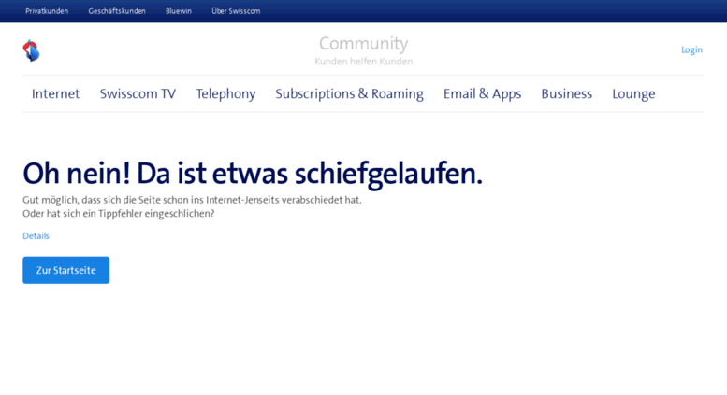Click the Community header title
Screen dimensions: 727x395
pyautogui.click(x=363, y=44)
